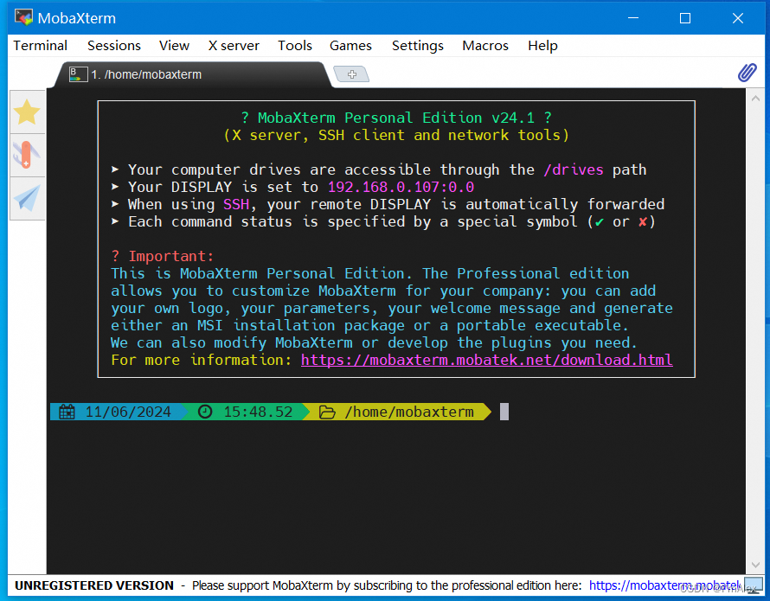
Task: Open the View menu
Action: [x=174, y=46]
